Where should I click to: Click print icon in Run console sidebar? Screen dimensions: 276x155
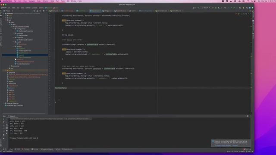(x=7, y=131)
